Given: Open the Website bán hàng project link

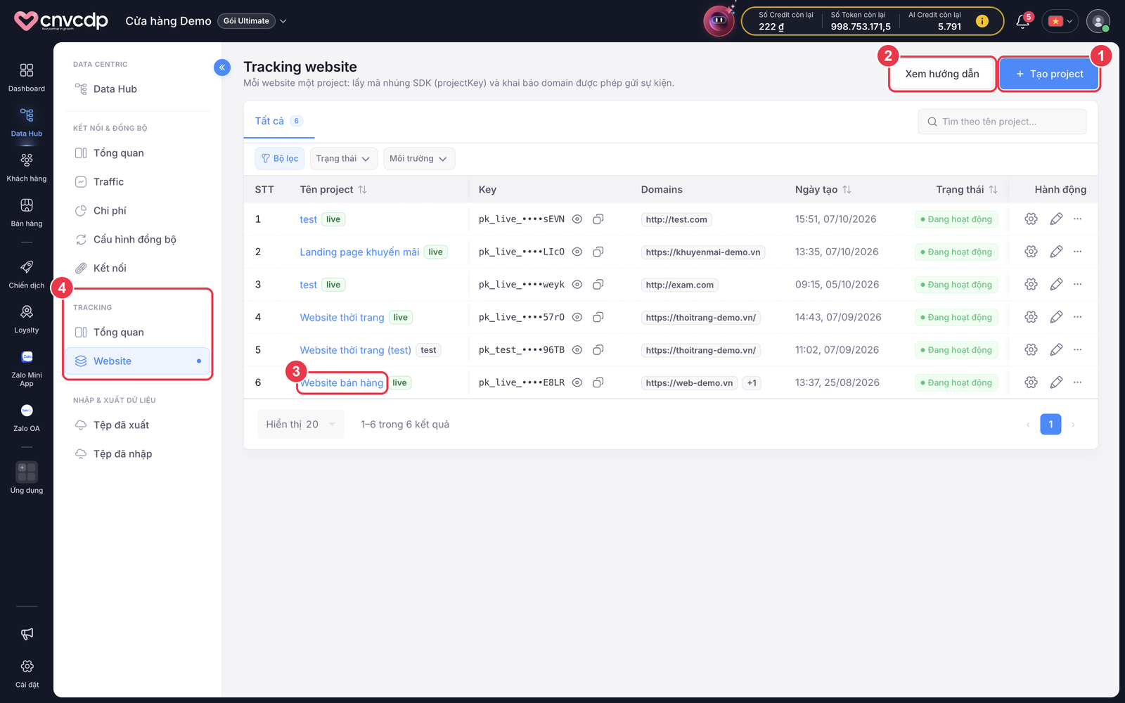Looking at the screenshot, I should pos(342,383).
